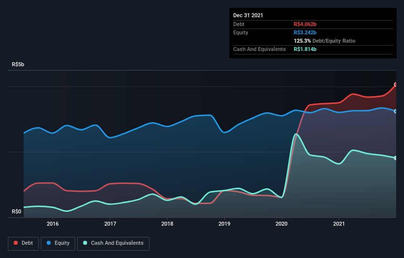Click the R$1.814b cash value

click(x=305, y=49)
